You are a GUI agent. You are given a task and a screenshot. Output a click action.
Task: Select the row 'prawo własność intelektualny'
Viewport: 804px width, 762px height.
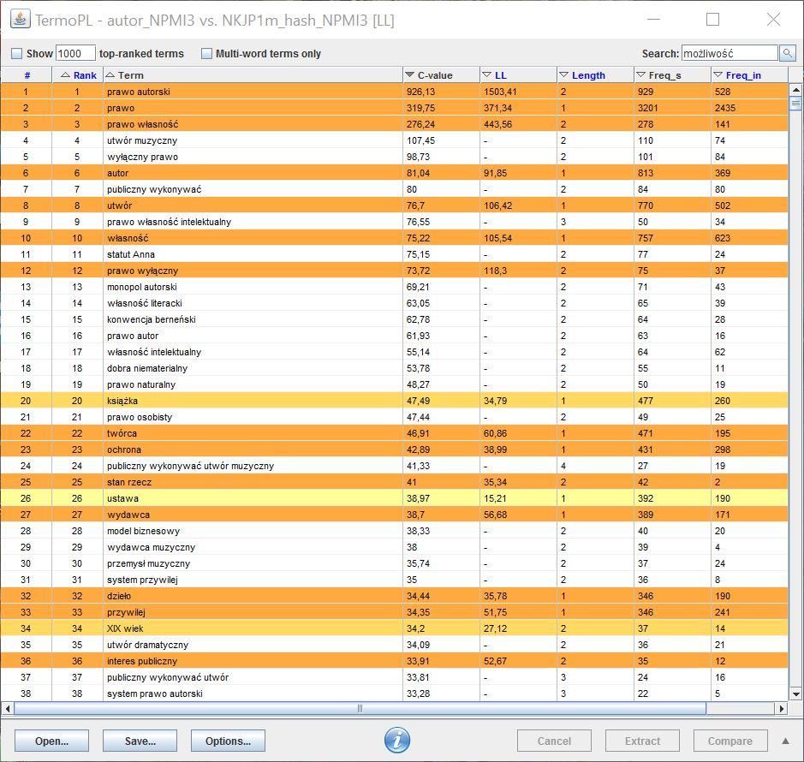(395, 222)
